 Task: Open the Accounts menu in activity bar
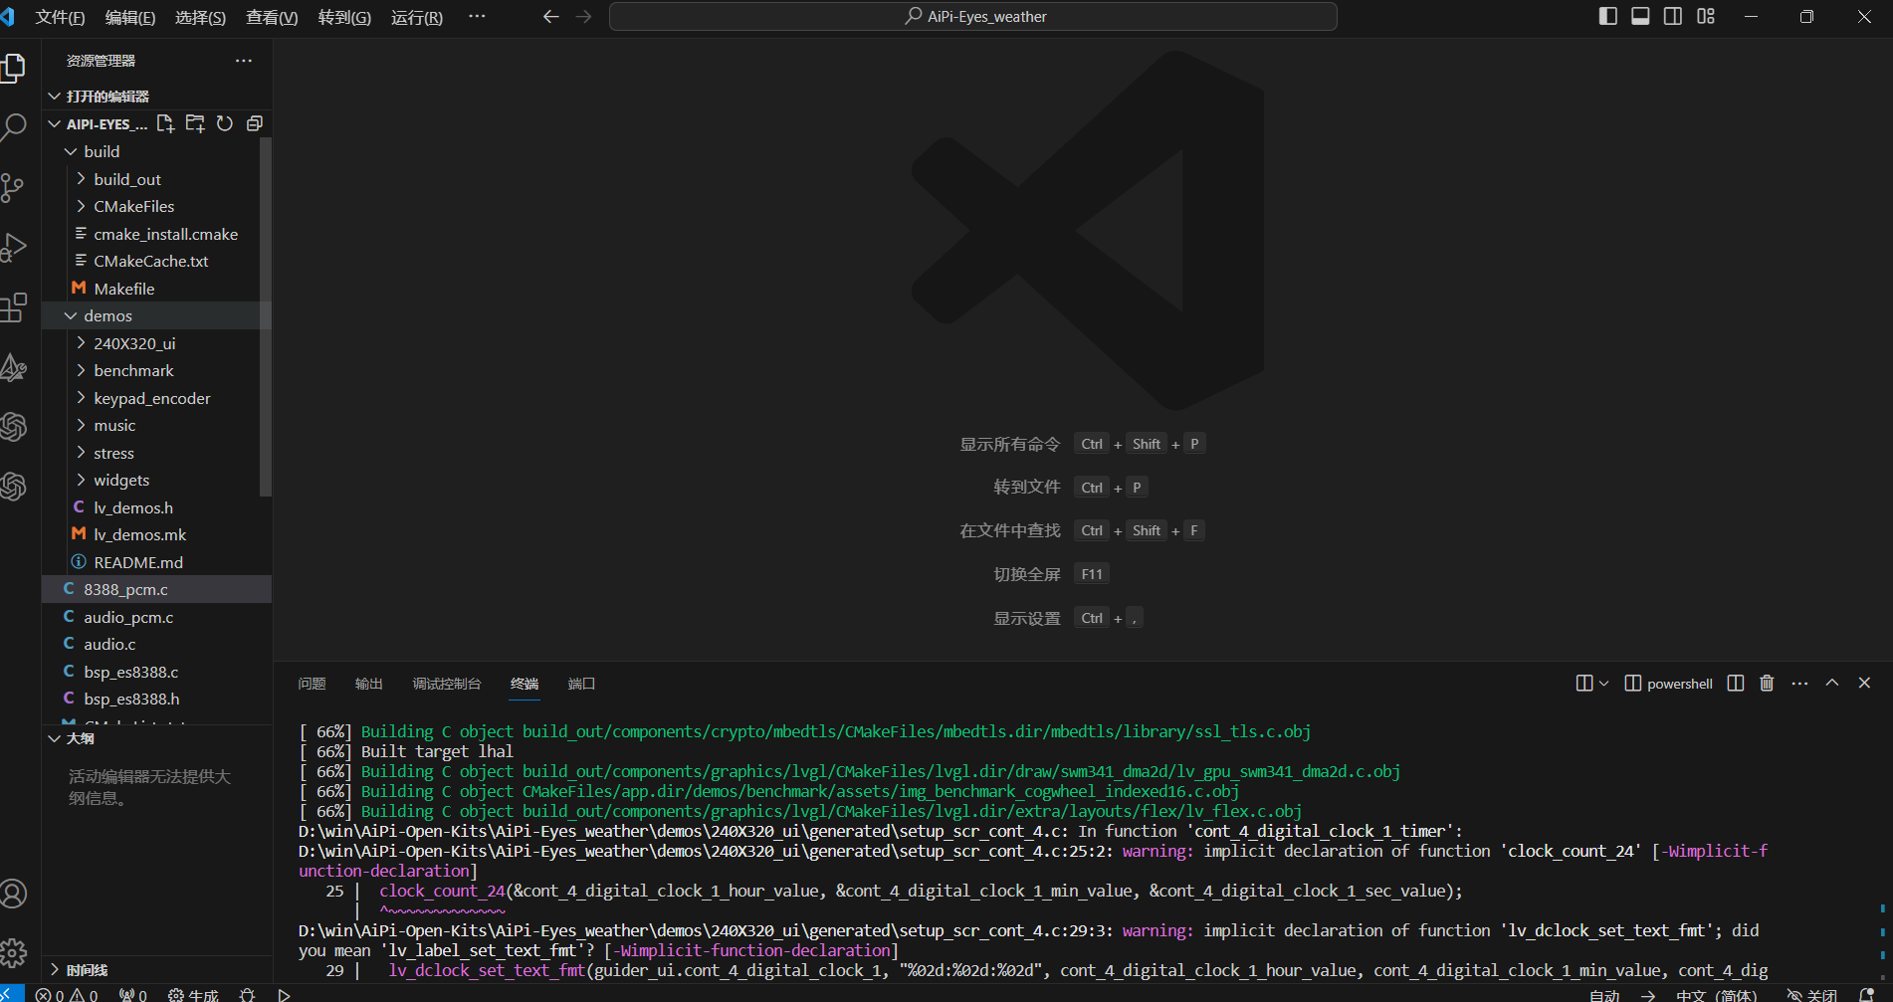(x=14, y=894)
